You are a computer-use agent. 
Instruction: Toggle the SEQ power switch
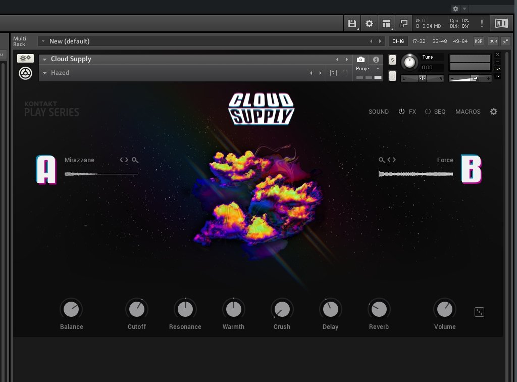point(428,112)
